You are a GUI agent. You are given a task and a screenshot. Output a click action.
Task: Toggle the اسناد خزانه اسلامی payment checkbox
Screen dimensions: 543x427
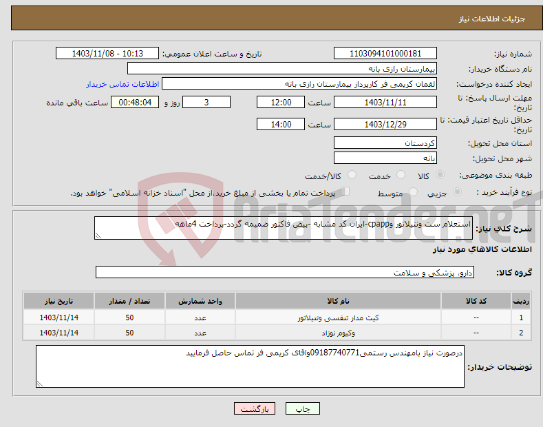click(345, 191)
